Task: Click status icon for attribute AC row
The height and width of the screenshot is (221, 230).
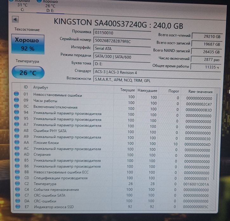Action: pyautogui.click(x=17, y=148)
